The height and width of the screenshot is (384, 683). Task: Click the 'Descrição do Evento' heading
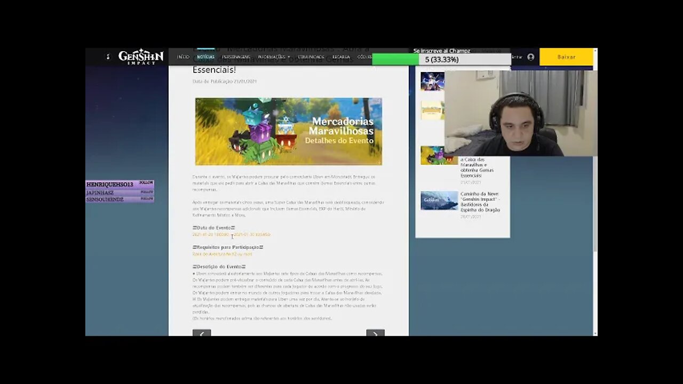click(219, 267)
